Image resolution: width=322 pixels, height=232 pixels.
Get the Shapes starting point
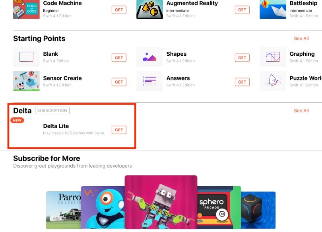coord(242,58)
